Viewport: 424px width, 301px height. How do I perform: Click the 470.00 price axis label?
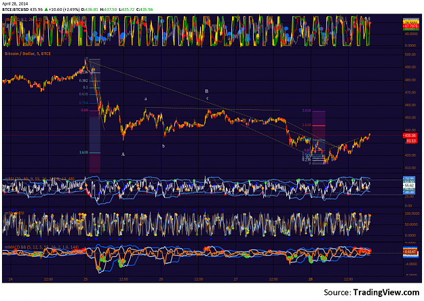tap(410, 92)
